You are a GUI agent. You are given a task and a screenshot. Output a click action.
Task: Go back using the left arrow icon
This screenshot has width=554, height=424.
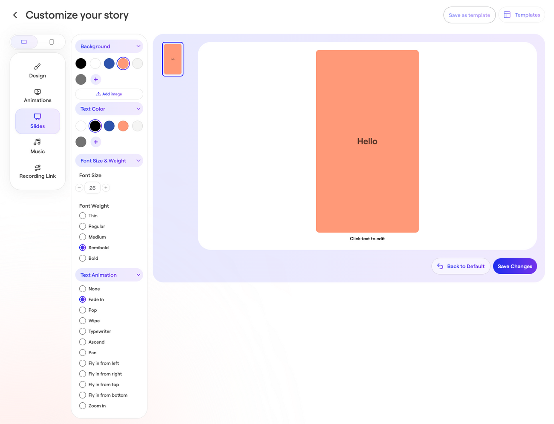[15, 15]
